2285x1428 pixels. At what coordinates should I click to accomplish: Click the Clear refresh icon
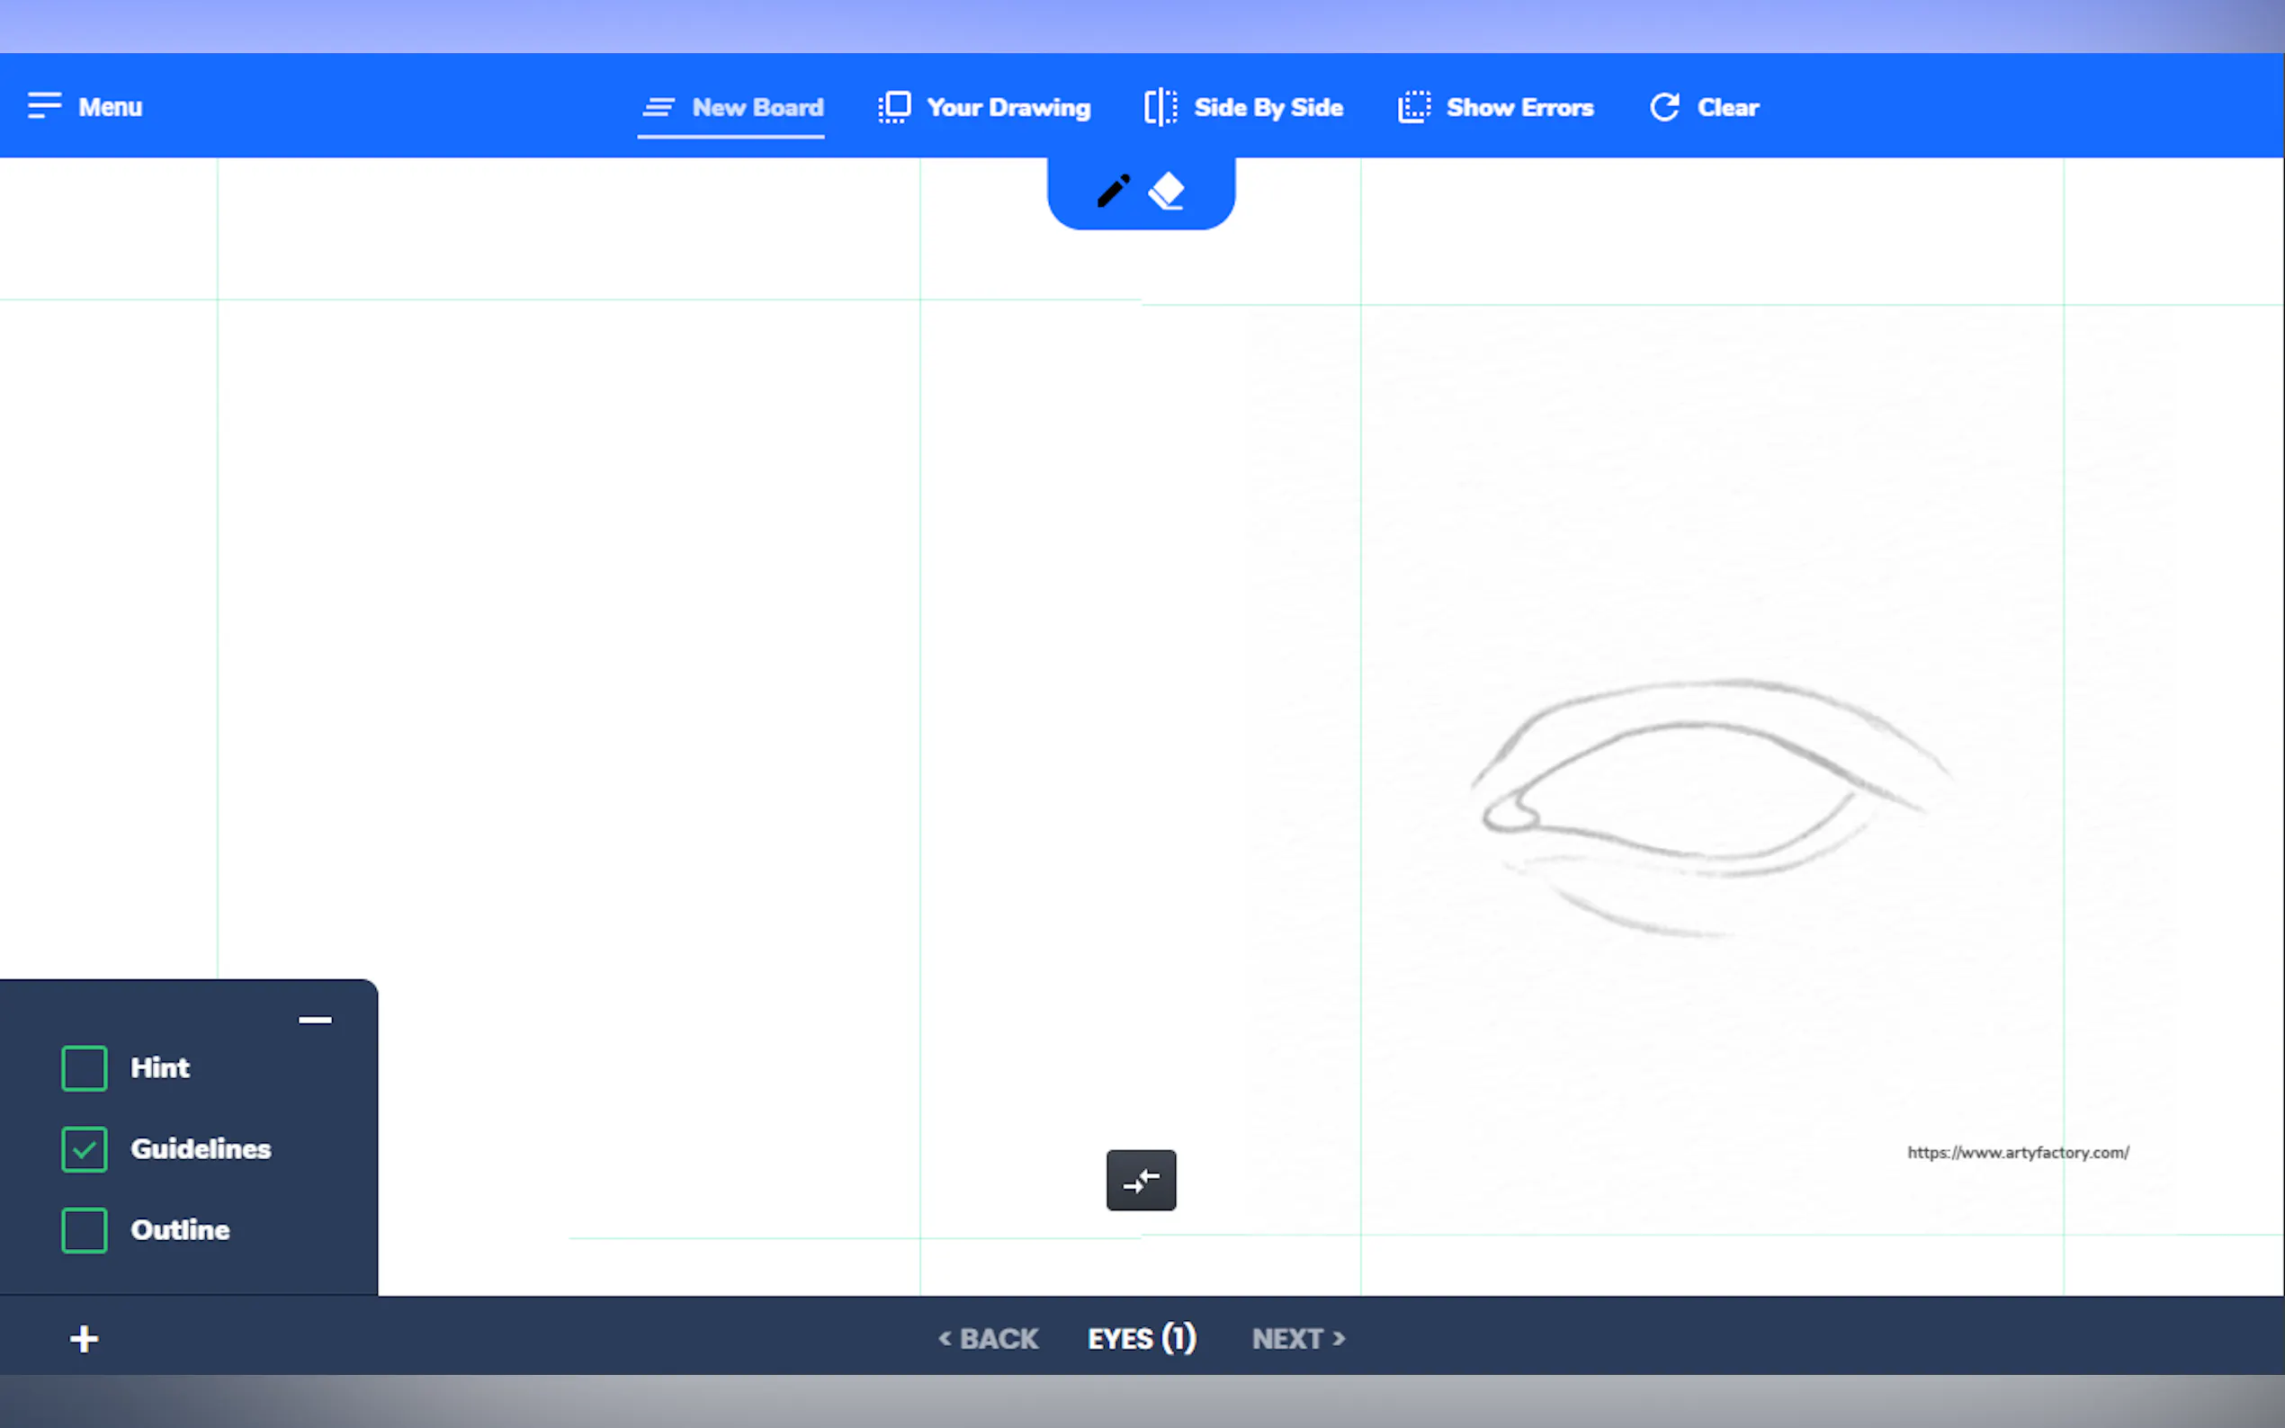pos(1664,107)
